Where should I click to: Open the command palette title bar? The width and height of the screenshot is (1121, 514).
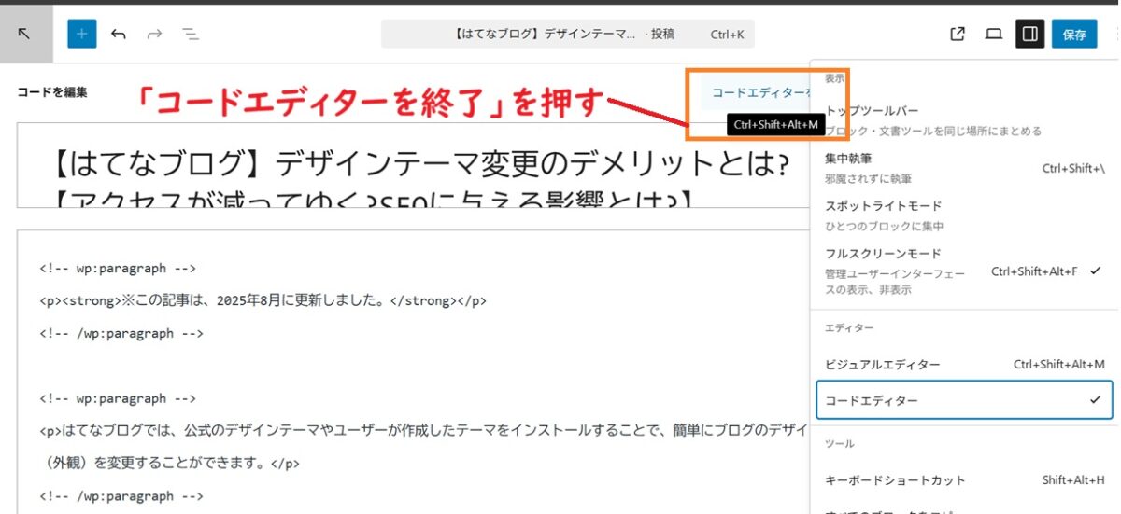coord(567,35)
